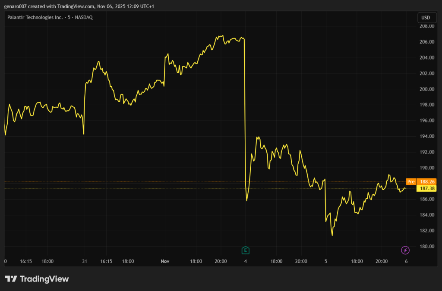Select the orange 'Pre' pre-market tag

point(411,181)
